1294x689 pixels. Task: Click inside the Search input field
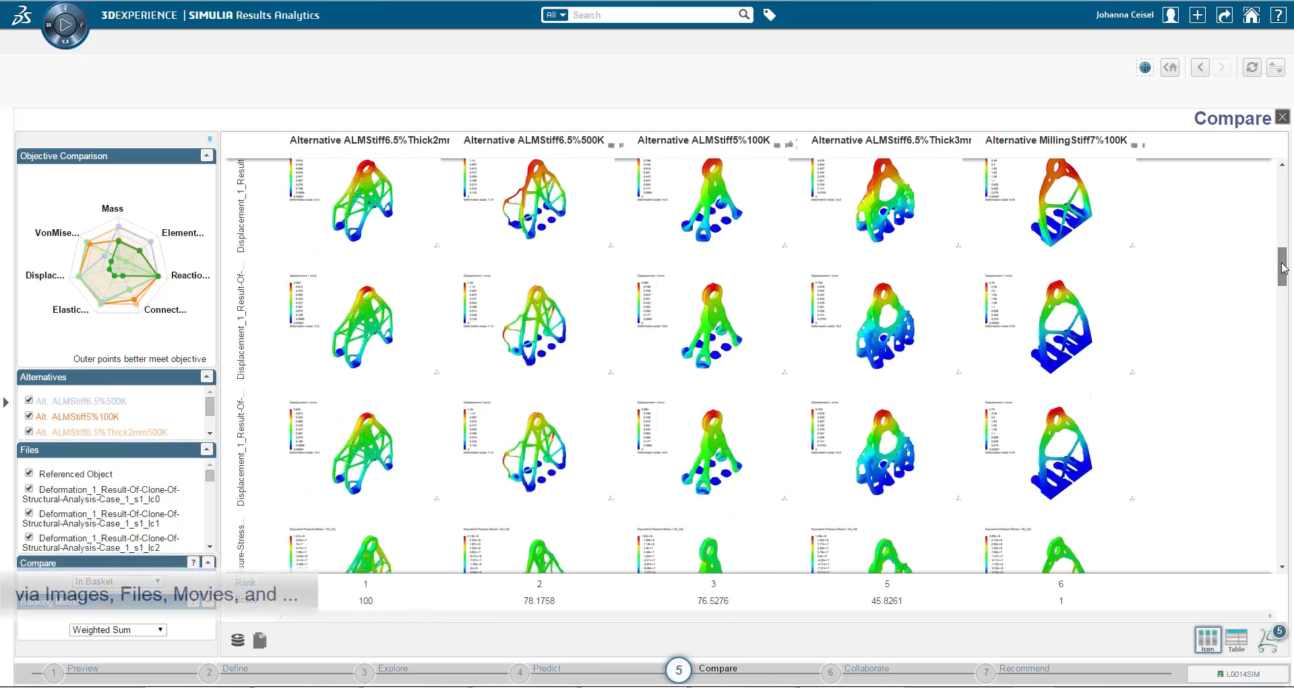652,15
